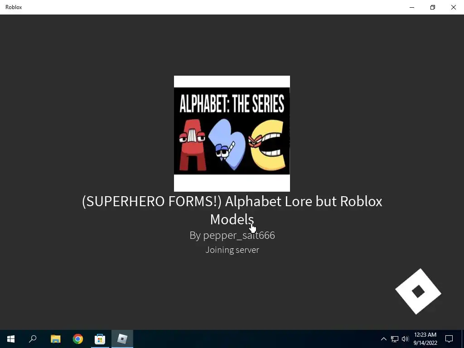This screenshot has width=464, height=348.
Task: Open Microsoft Store from taskbar
Action: point(100,339)
